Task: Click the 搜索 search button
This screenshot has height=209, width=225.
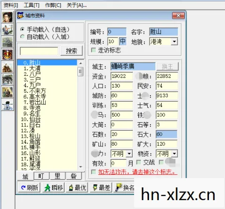Action: pos(71,51)
